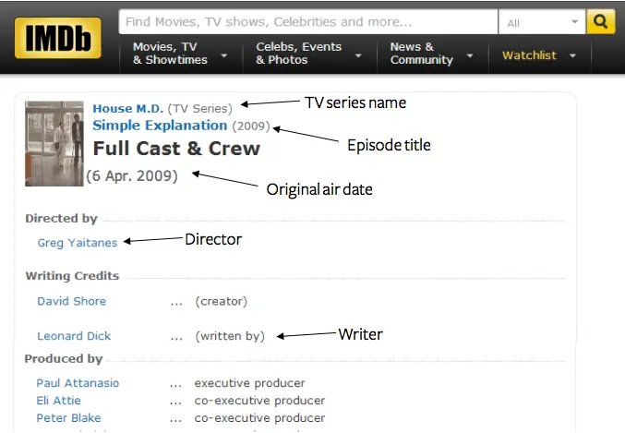Click the House M.D. episode poster thumbnail
Screen dimensions: 625x433
[54, 143]
